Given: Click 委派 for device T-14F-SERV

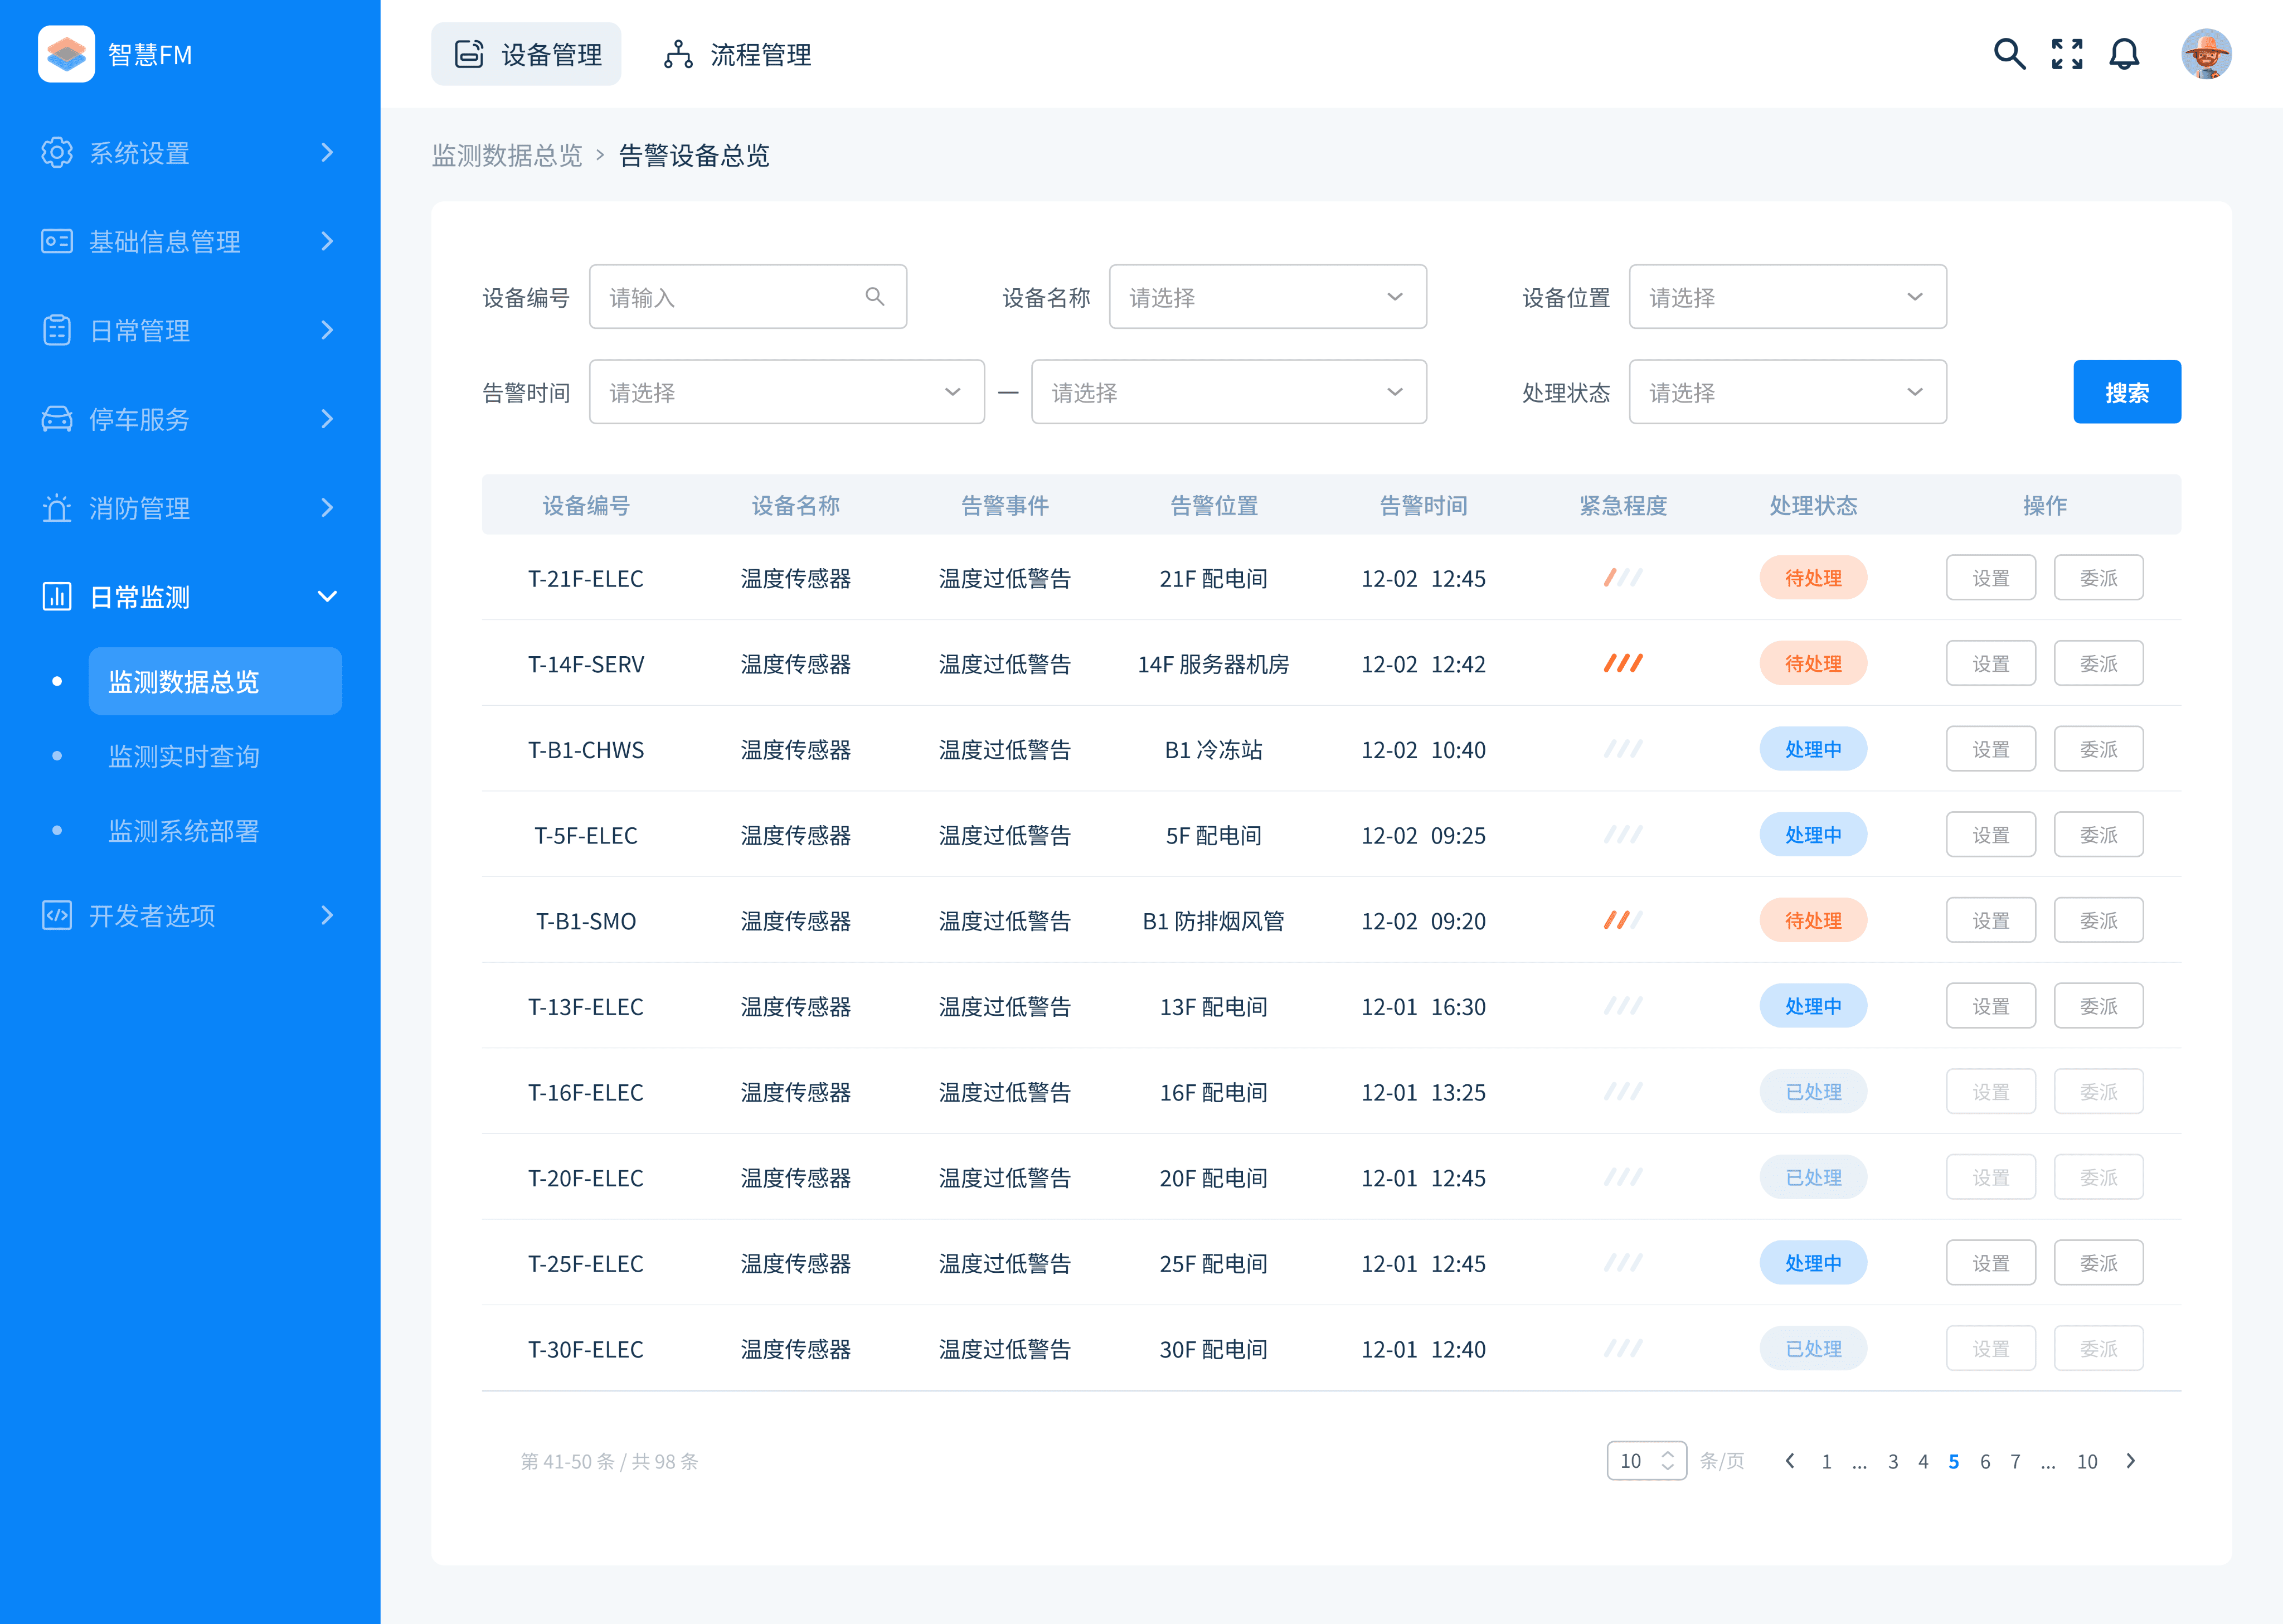Looking at the screenshot, I should [2098, 664].
